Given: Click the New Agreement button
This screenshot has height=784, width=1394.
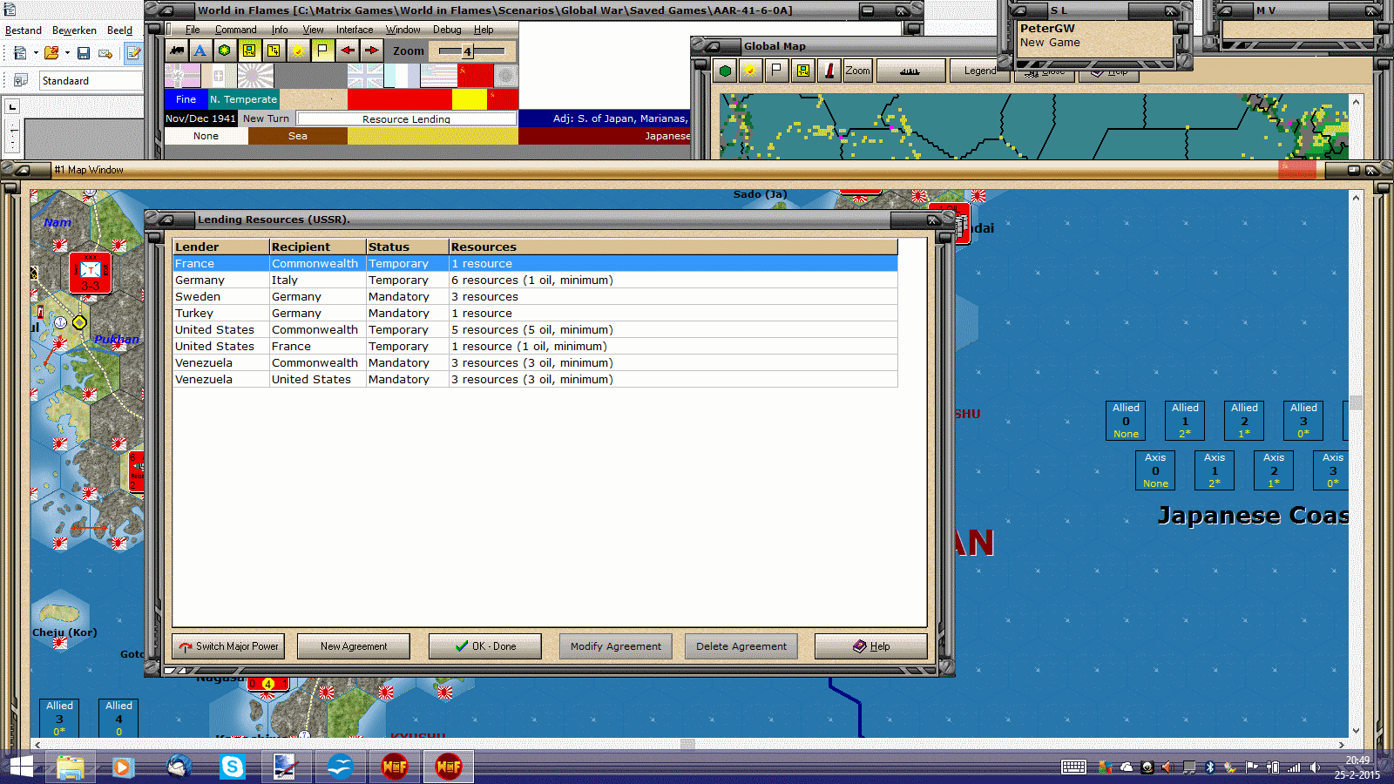Looking at the screenshot, I should 354,646.
